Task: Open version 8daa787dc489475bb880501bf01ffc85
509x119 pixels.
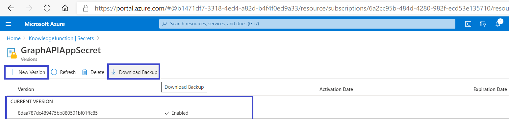Action: point(58,113)
